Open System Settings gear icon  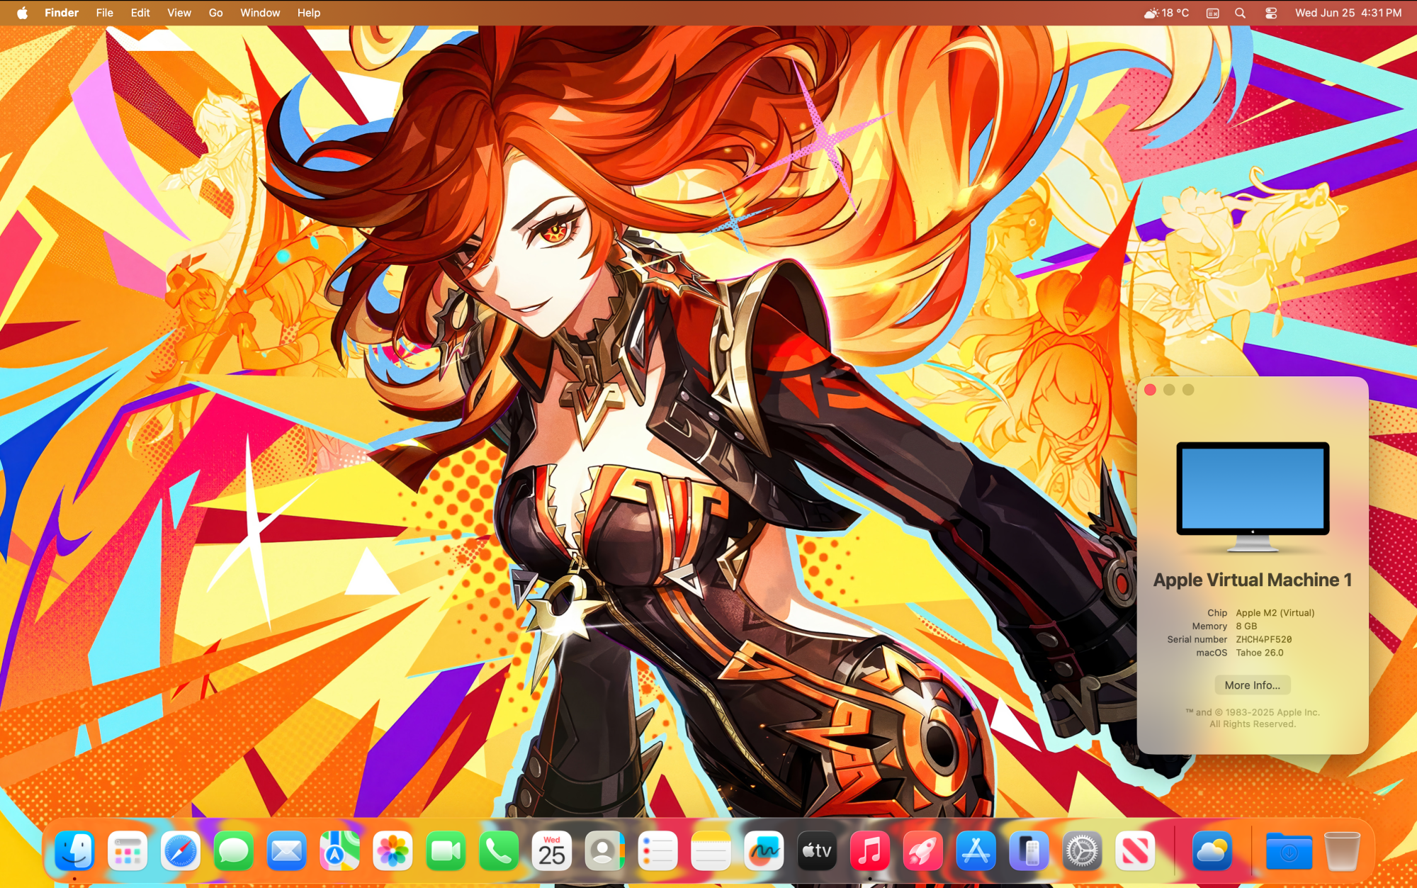[x=1082, y=851]
